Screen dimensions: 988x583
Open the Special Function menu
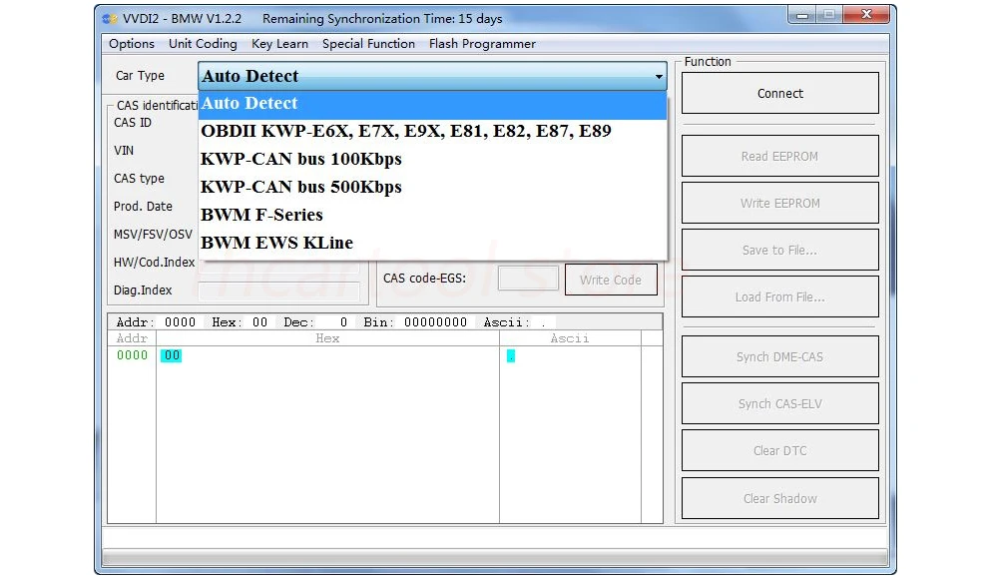(x=368, y=44)
